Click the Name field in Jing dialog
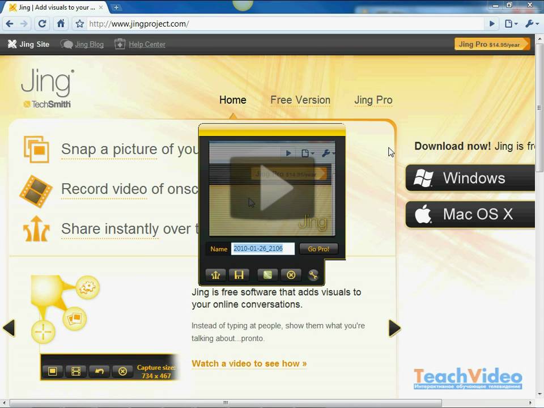 click(x=262, y=248)
